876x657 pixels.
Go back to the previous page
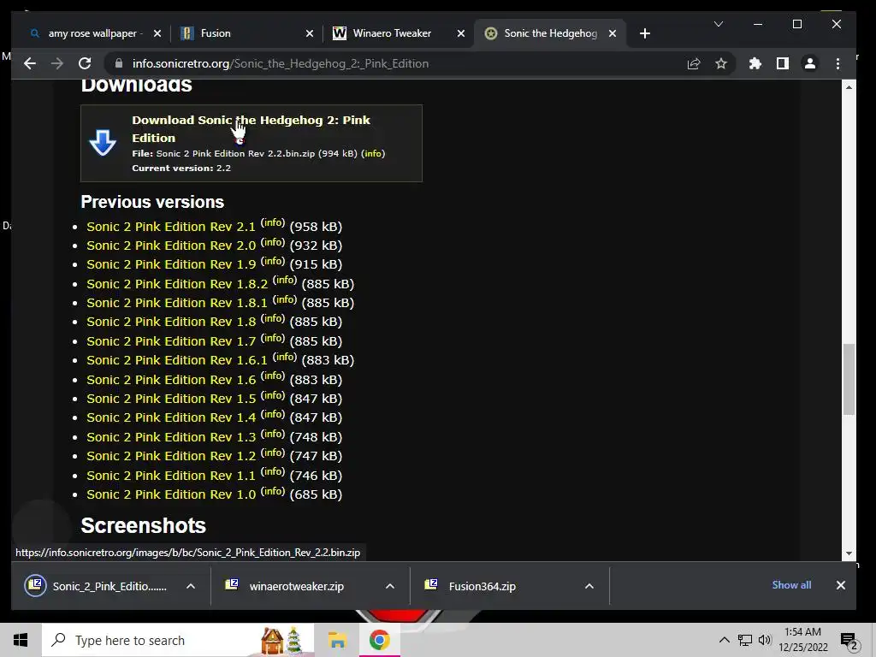[x=30, y=63]
